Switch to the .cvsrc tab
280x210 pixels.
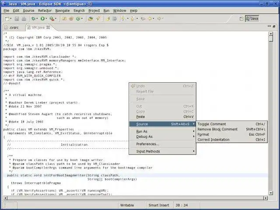[12, 28]
